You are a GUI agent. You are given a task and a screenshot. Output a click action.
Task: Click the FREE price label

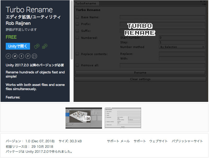[x=11, y=37]
